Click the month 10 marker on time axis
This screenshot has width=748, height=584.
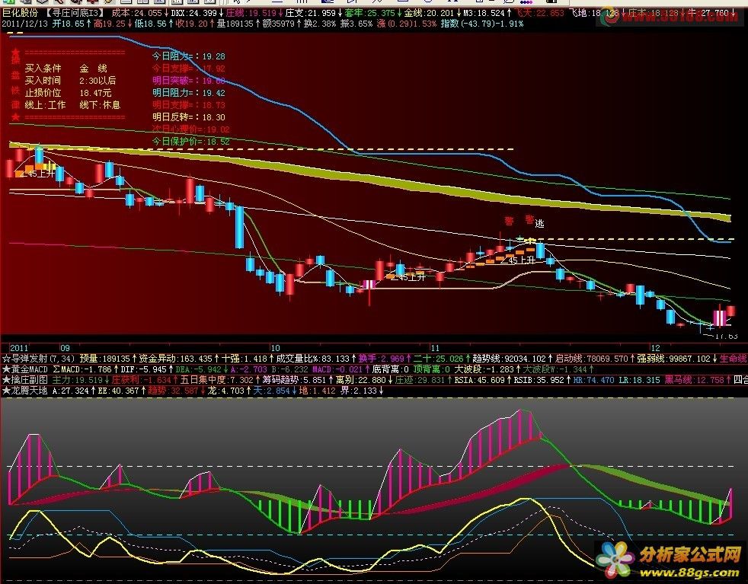[275, 348]
